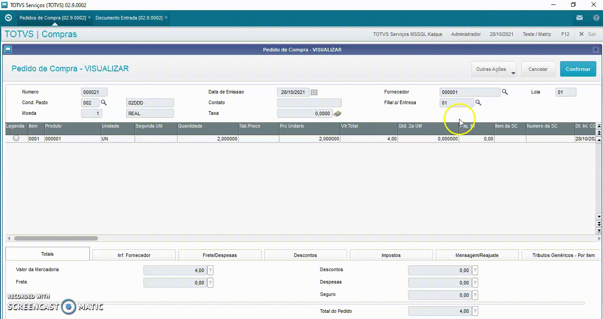Click the F12 shortcut label

[565, 34]
